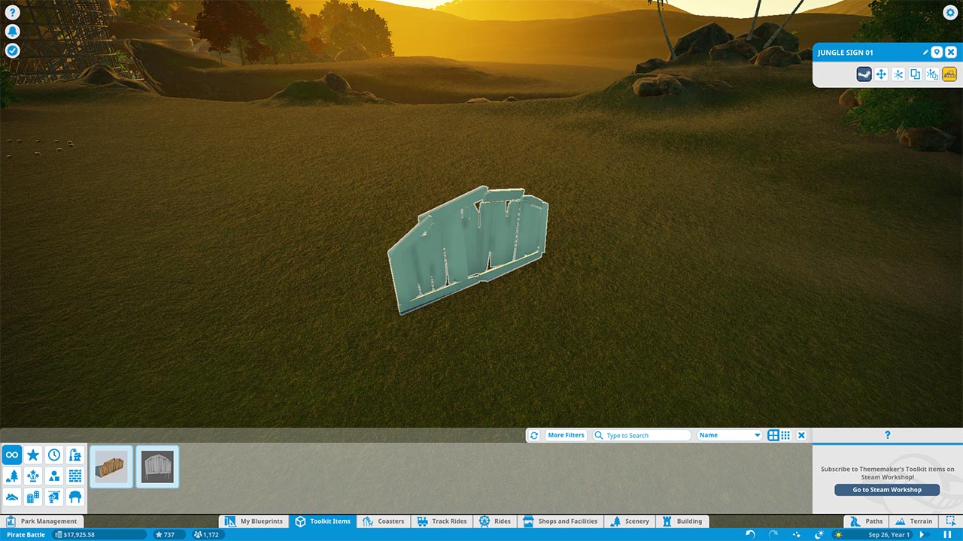Viewport: 963px width, 541px height.
Task: Select the trees and nature category
Action: point(12,476)
